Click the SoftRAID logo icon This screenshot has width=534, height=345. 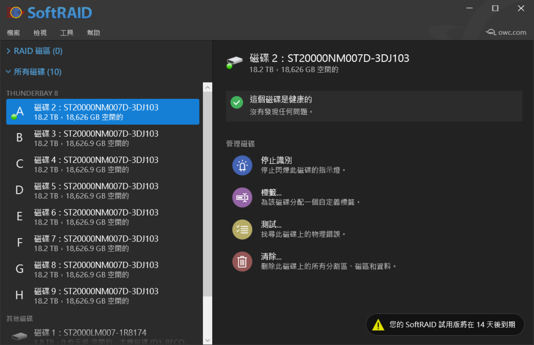point(15,13)
